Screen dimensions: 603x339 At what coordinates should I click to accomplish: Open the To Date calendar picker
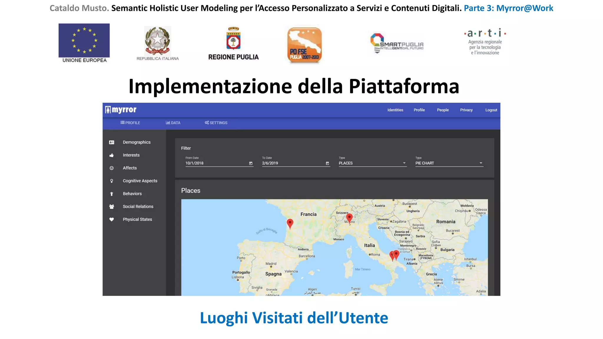click(x=327, y=163)
